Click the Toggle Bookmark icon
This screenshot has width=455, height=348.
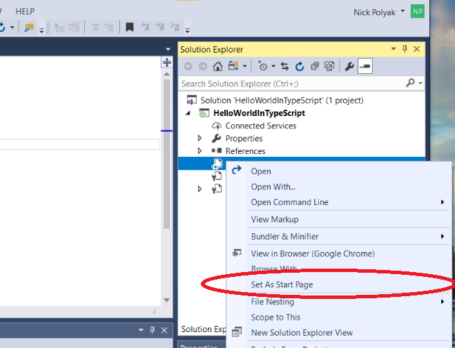[x=129, y=28]
